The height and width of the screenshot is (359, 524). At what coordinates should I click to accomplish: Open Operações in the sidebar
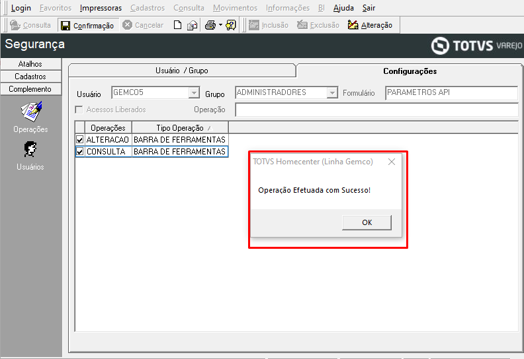[x=30, y=117]
